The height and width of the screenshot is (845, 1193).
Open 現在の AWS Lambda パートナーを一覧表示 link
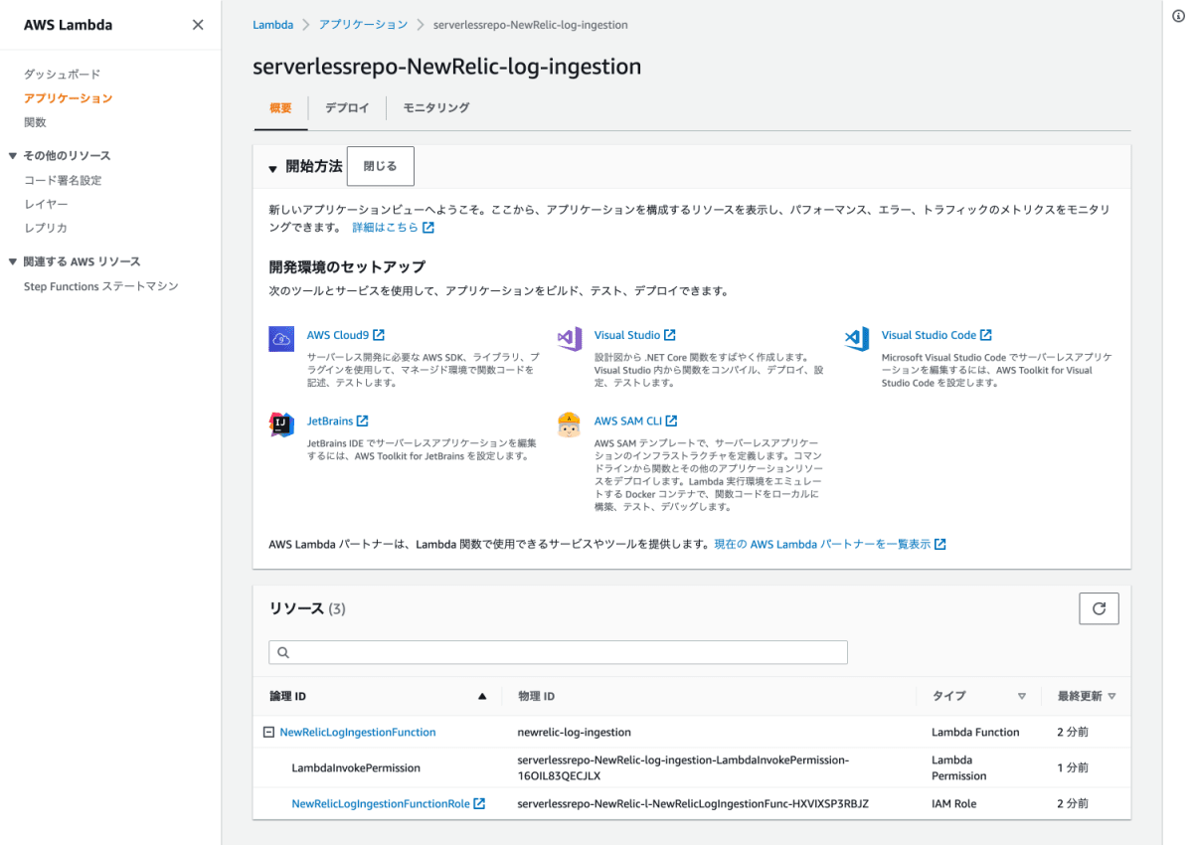(822, 544)
